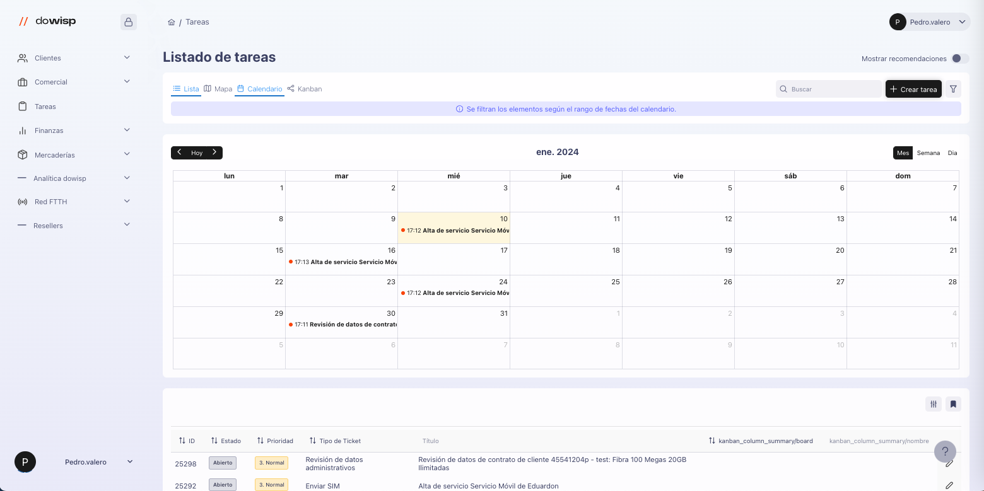The height and width of the screenshot is (491, 984).
Task: Click Hoy button in calendar
Action: tap(197, 153)
